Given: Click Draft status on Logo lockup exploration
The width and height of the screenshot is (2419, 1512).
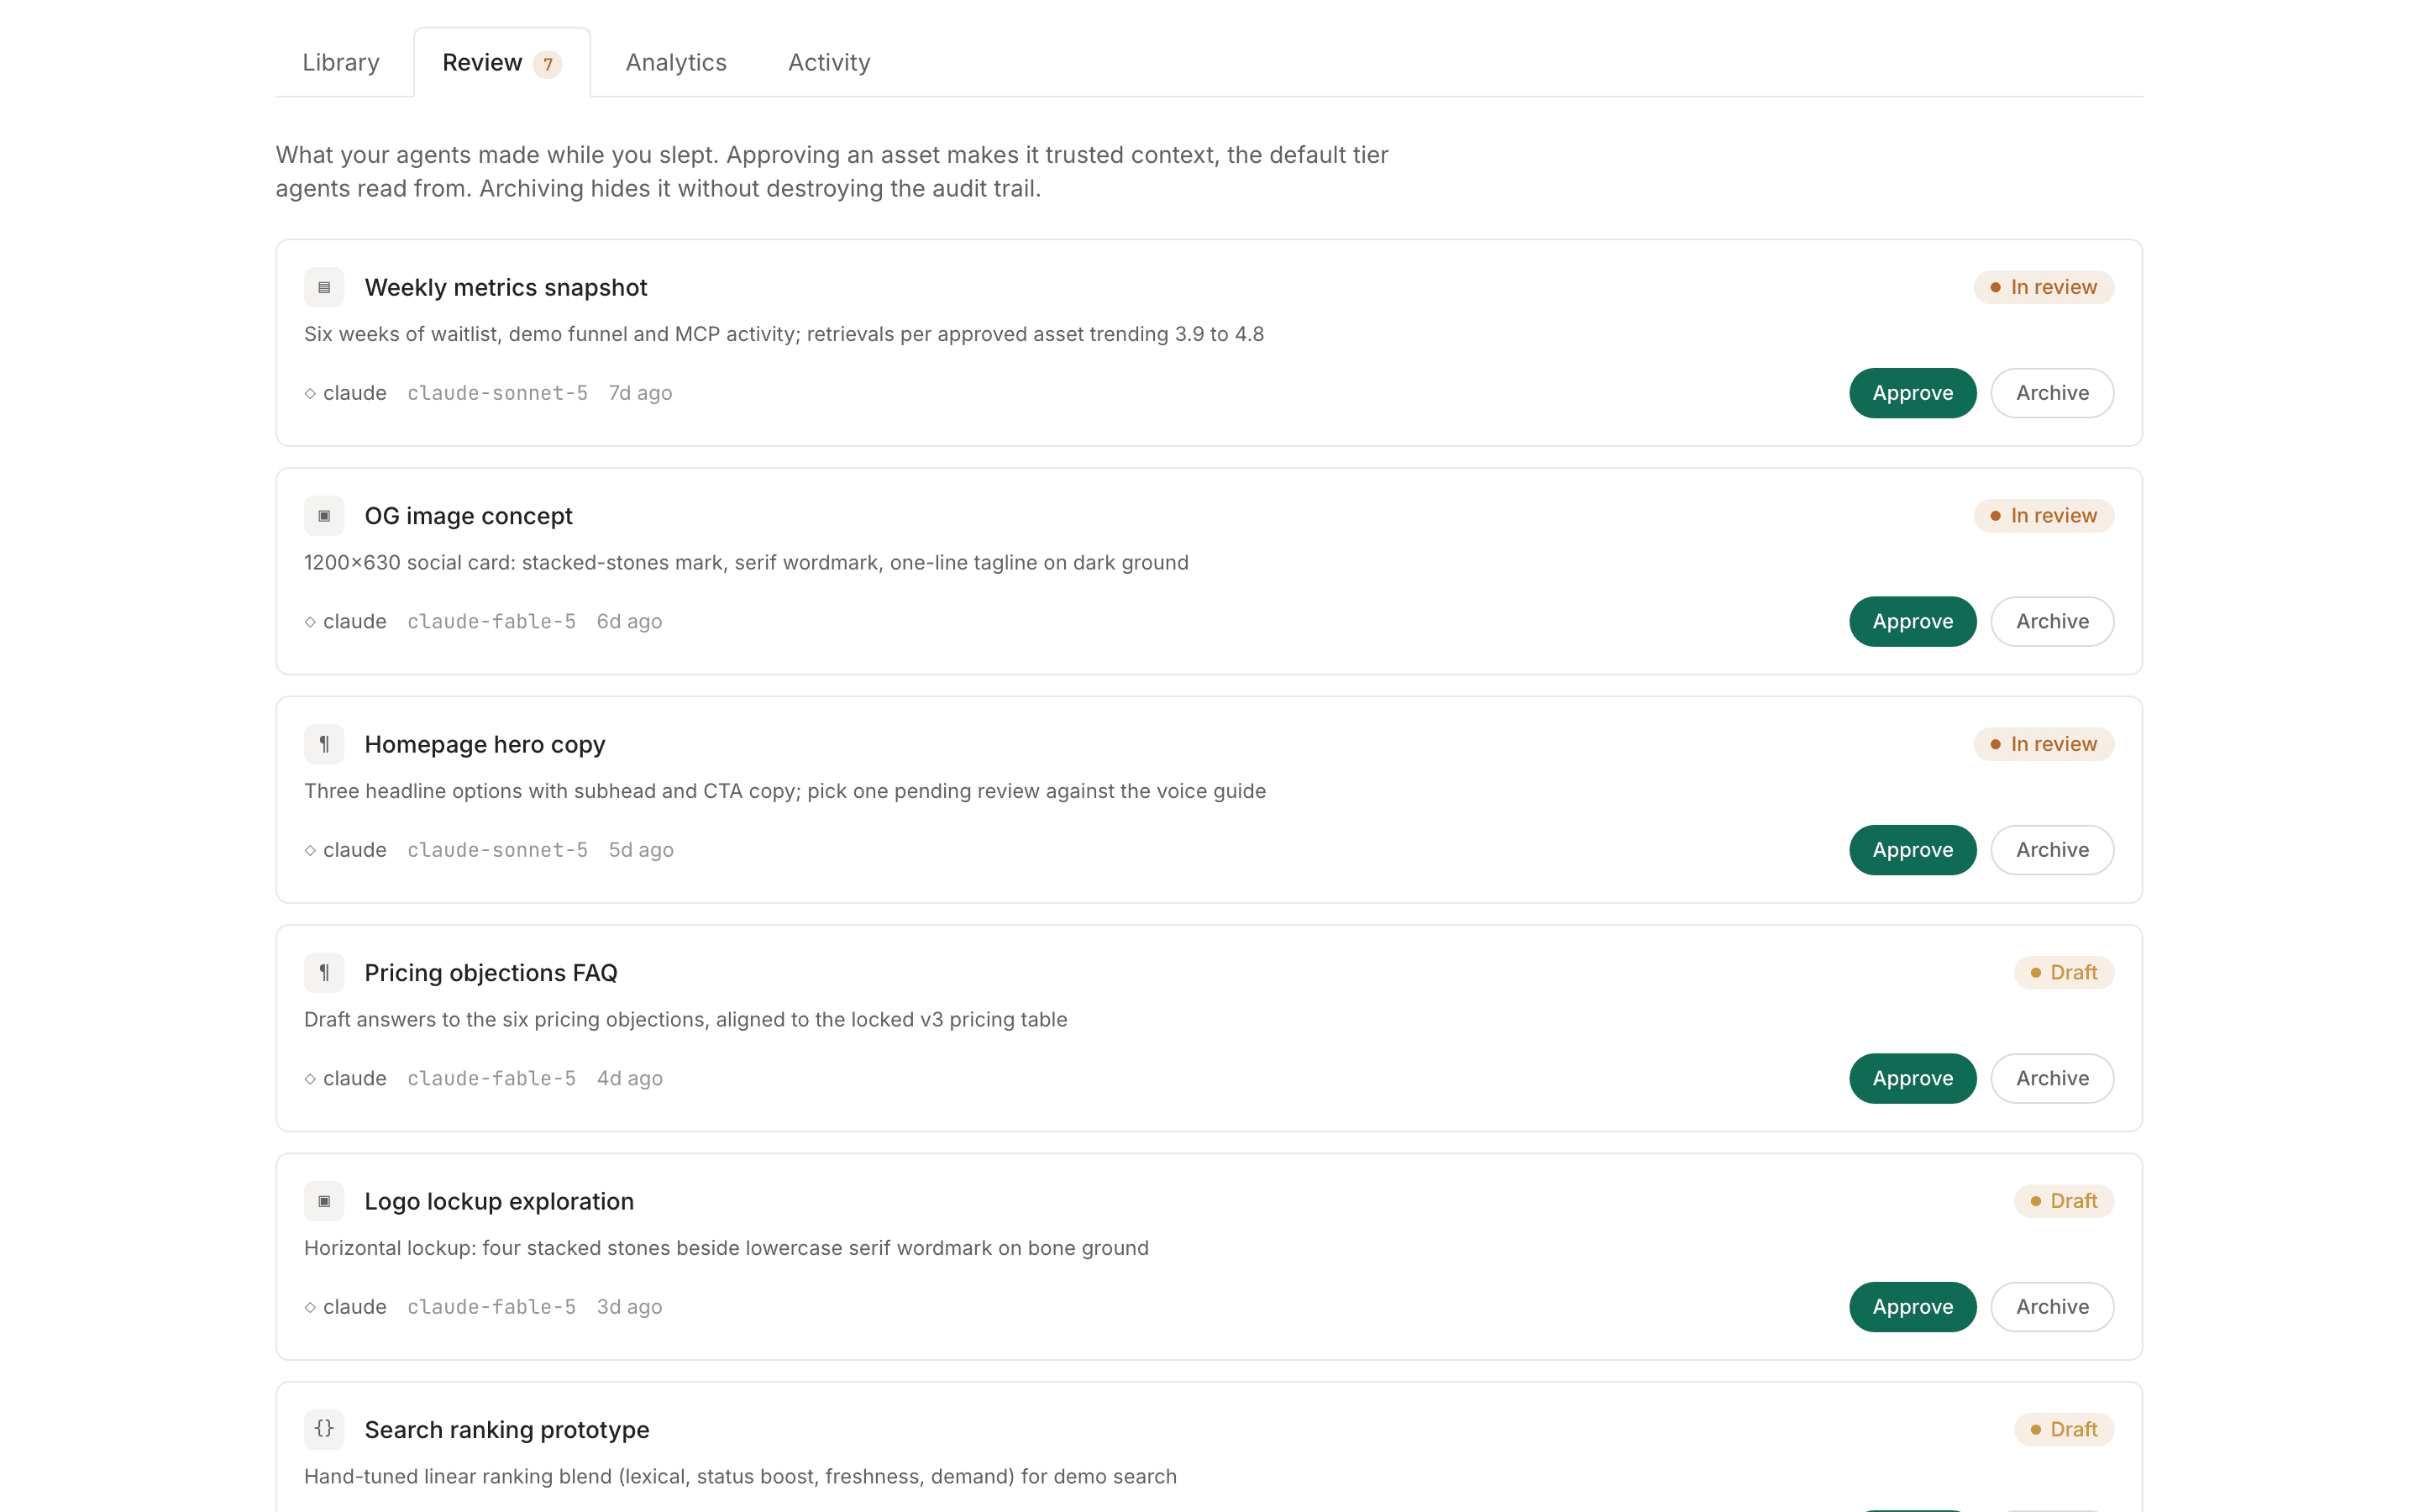Looking at the screenshot, I should pyautogui.click(x=2063, y=1201).
